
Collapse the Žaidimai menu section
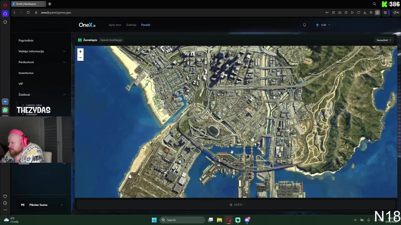(42, 94)
